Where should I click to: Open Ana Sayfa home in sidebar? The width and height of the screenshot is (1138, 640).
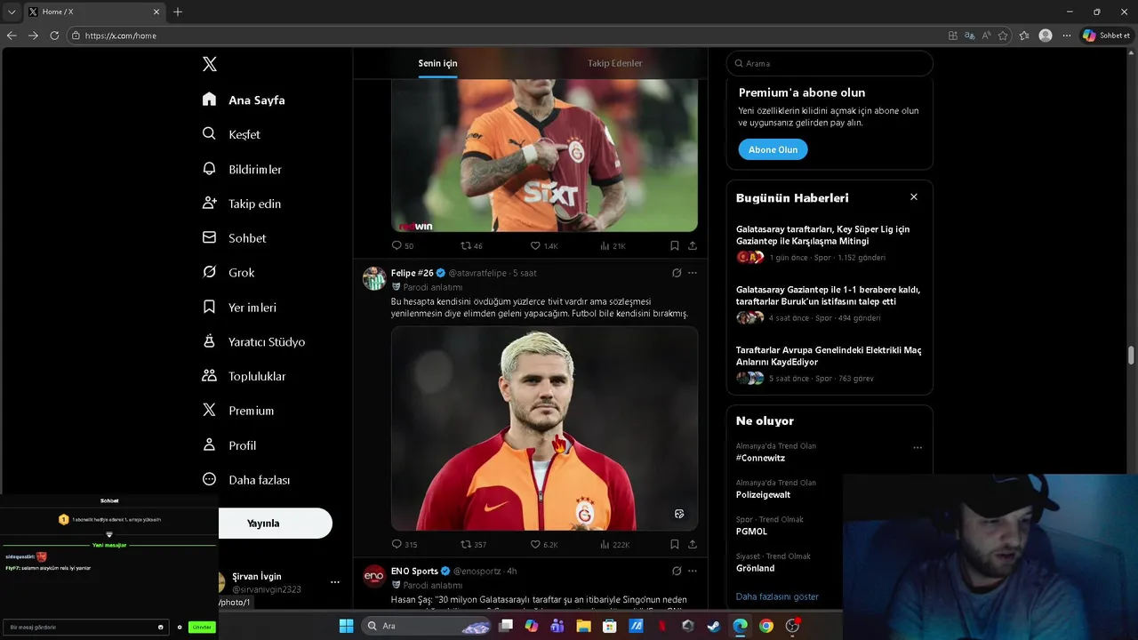(x=244, y=100)
